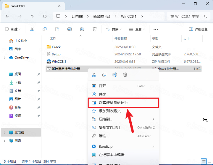Expand the 网络 tree node
213x165 pixels.
[5, 141]
